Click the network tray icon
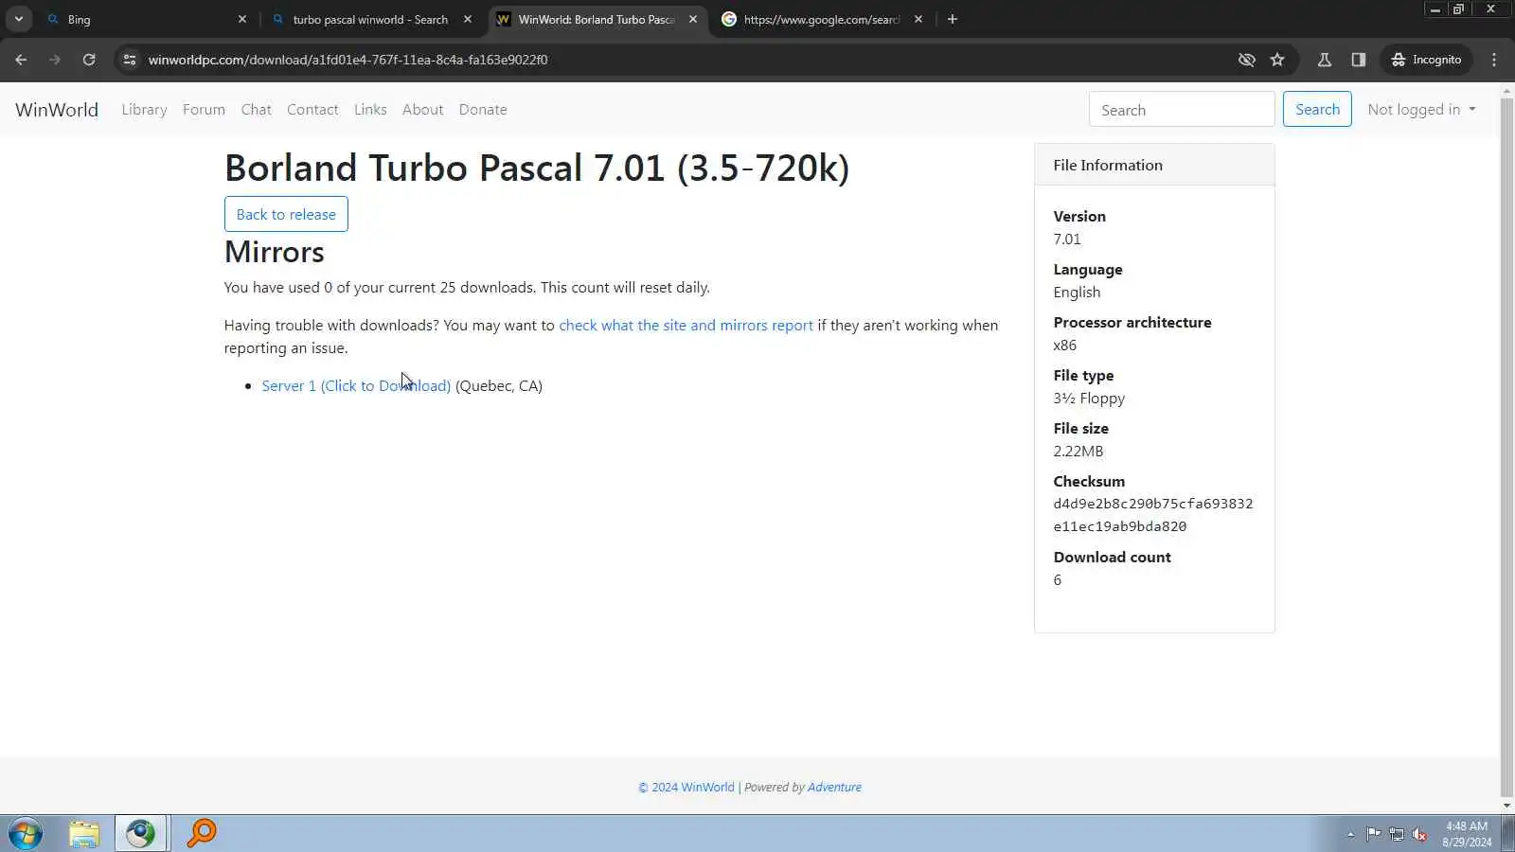 click(x=1397, y=834)
